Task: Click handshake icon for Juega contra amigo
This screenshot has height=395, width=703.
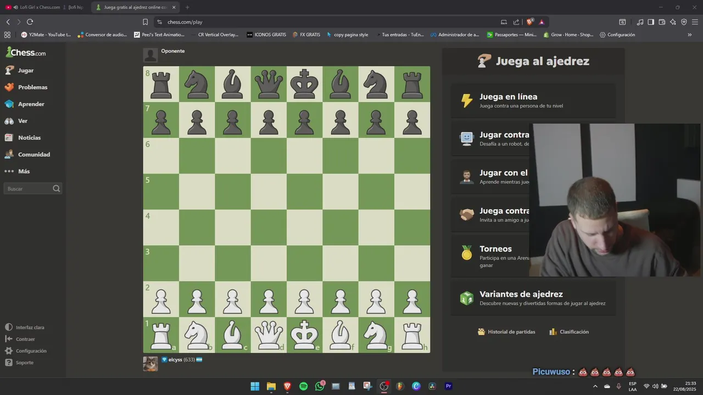Action: pos(466,215)
